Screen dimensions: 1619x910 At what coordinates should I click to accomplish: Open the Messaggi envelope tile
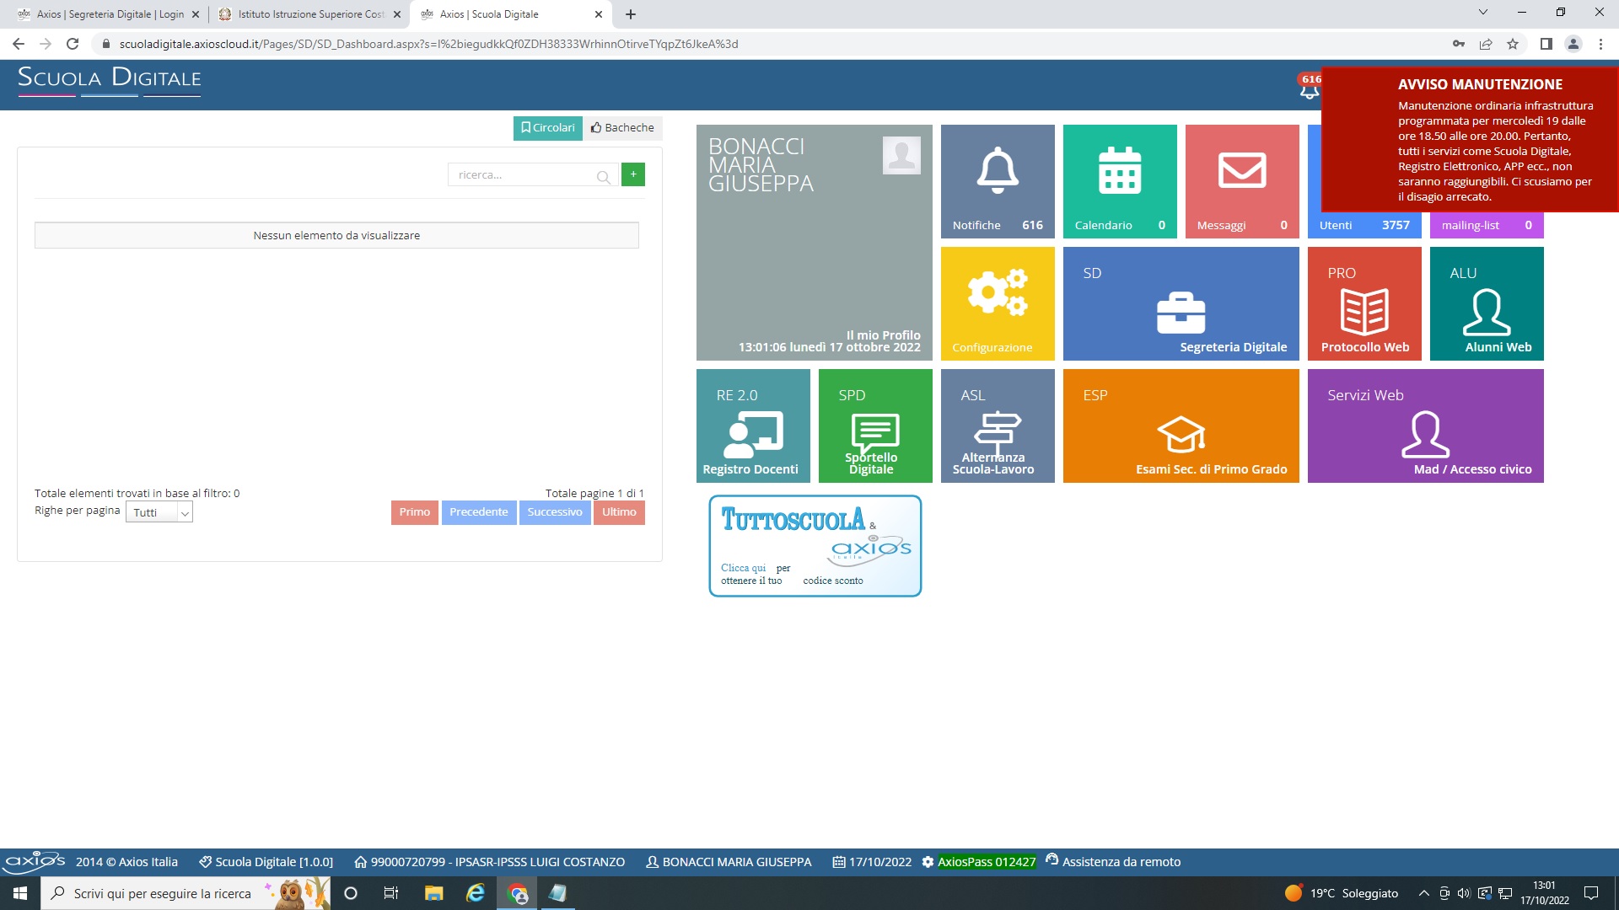[x=1242, y=181]
